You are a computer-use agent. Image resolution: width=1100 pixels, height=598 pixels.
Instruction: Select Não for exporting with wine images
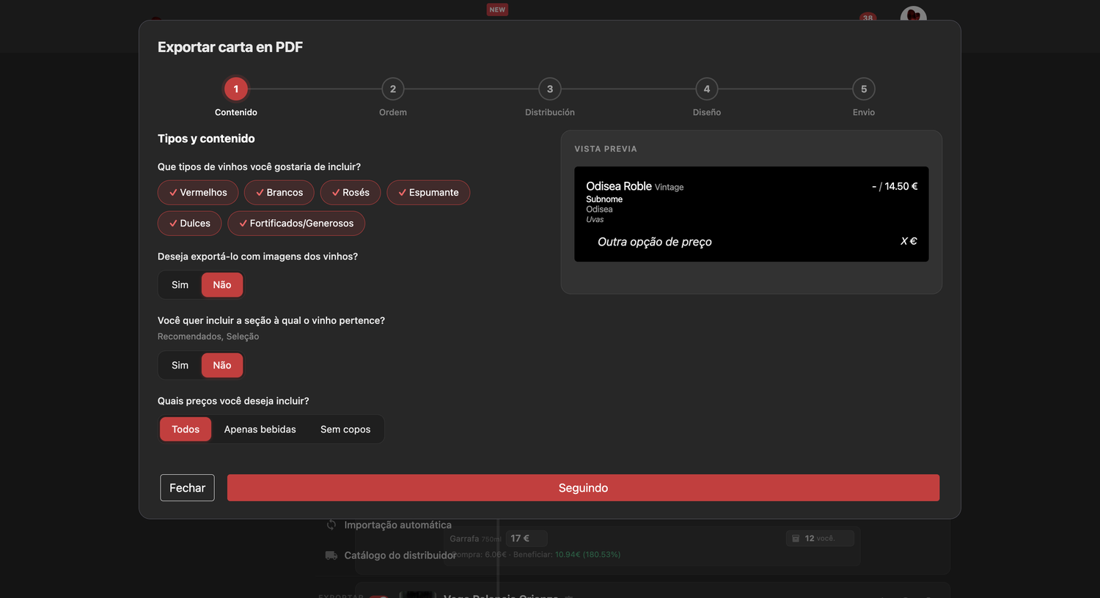(222, 285)
